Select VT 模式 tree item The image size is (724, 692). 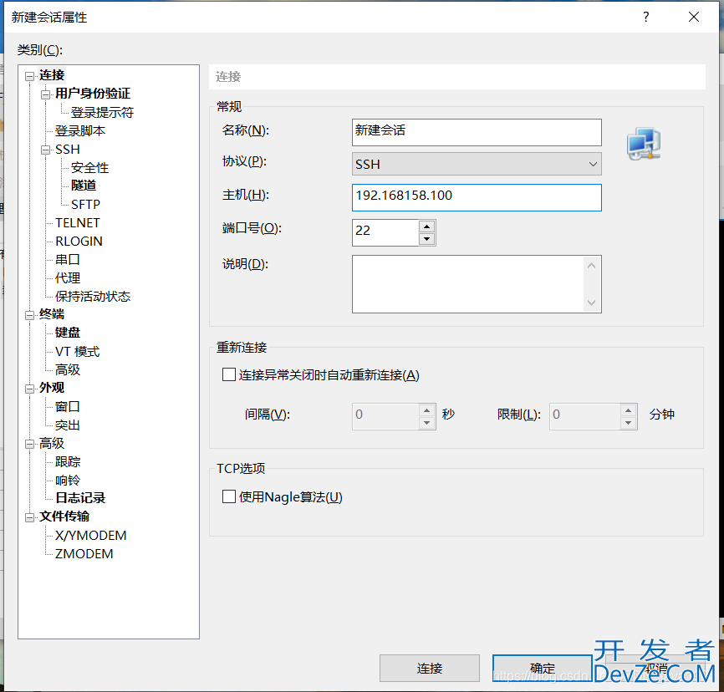pos(77,351)
